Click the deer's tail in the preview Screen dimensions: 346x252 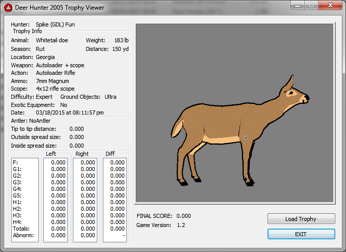pos(177,129)
